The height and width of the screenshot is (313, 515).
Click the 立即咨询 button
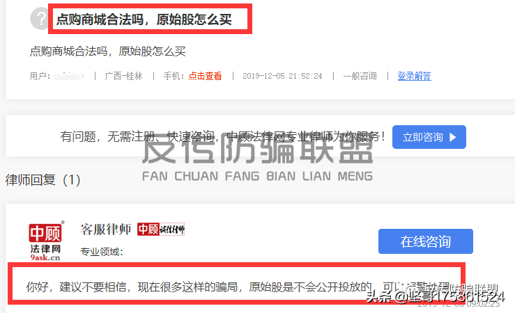pyautogui.click(x=429, y=137)
